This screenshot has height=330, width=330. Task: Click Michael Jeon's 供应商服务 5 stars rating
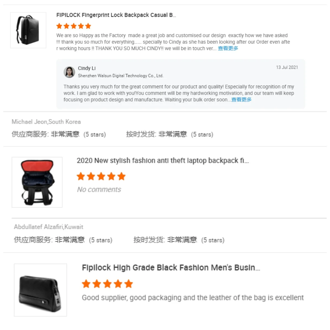(x=59, y=134)
